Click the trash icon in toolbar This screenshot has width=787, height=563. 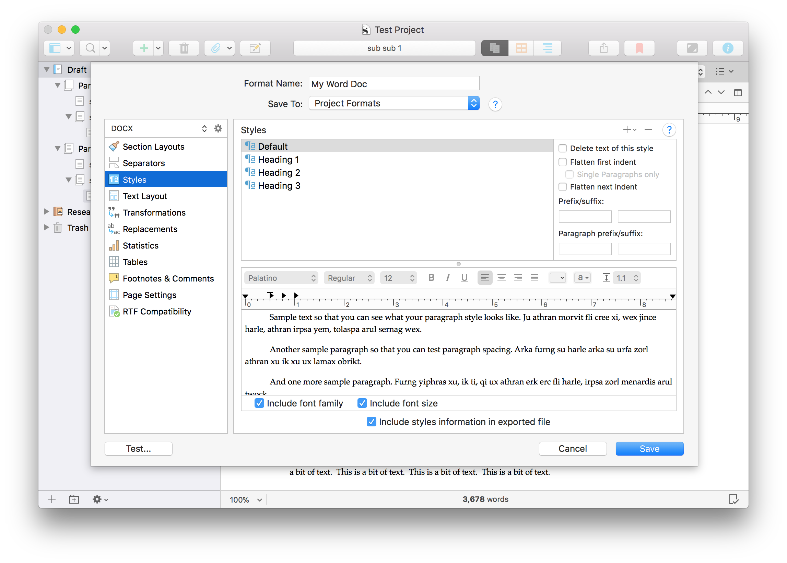pos(184,48)
